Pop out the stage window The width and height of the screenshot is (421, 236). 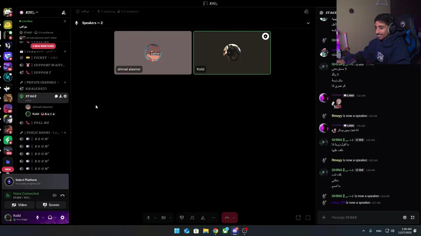[x=298, y=218]
